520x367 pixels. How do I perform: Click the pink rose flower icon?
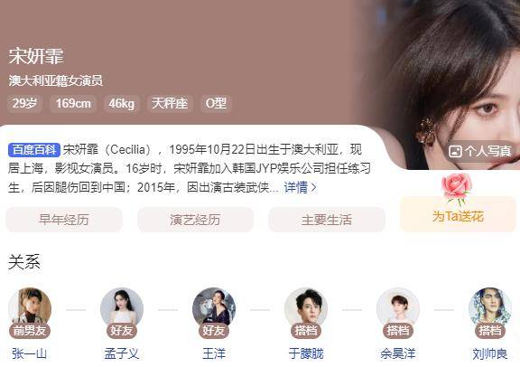coord(457,188)
